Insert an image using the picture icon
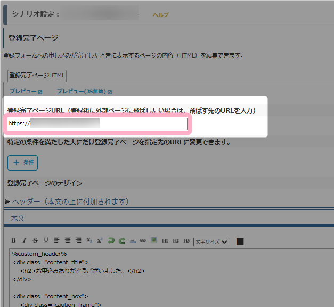 coord(153,241)
